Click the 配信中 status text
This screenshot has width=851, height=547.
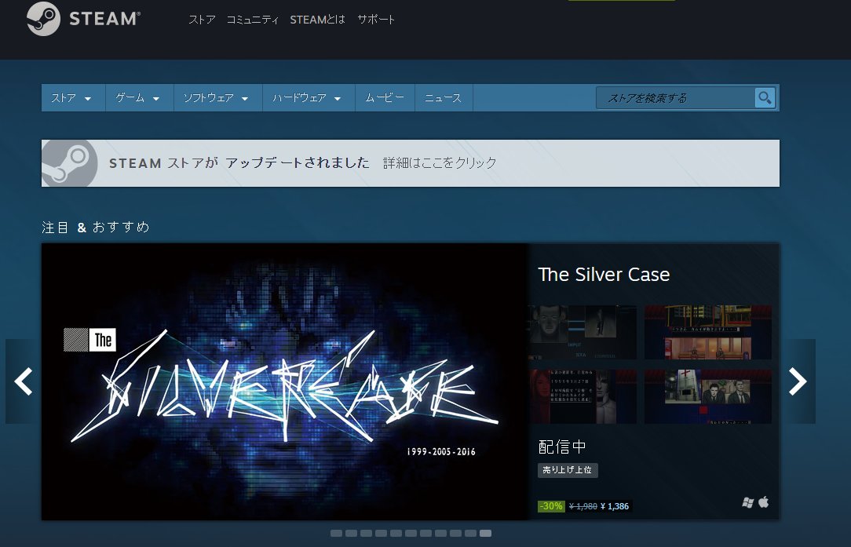coord(562,447)
